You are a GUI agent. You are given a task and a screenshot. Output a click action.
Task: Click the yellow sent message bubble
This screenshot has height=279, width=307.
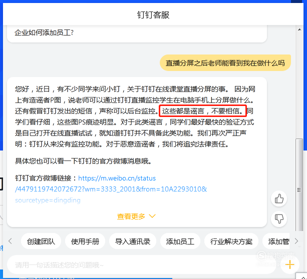[225, 63]
